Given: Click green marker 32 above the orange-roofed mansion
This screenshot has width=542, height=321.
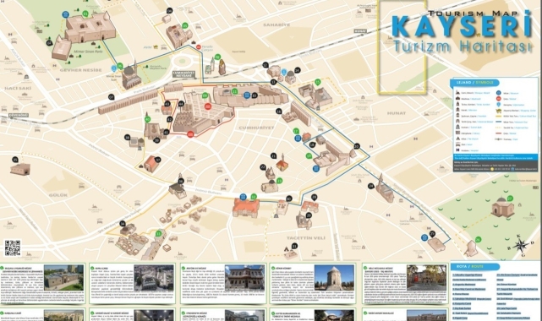Looking at the screenshot, I should tap(254, 197).
